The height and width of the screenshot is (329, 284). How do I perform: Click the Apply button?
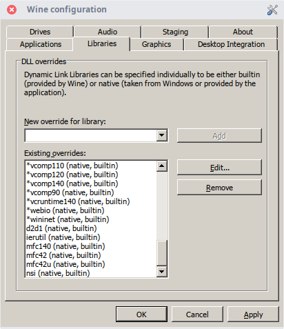[x=253, y=315]
